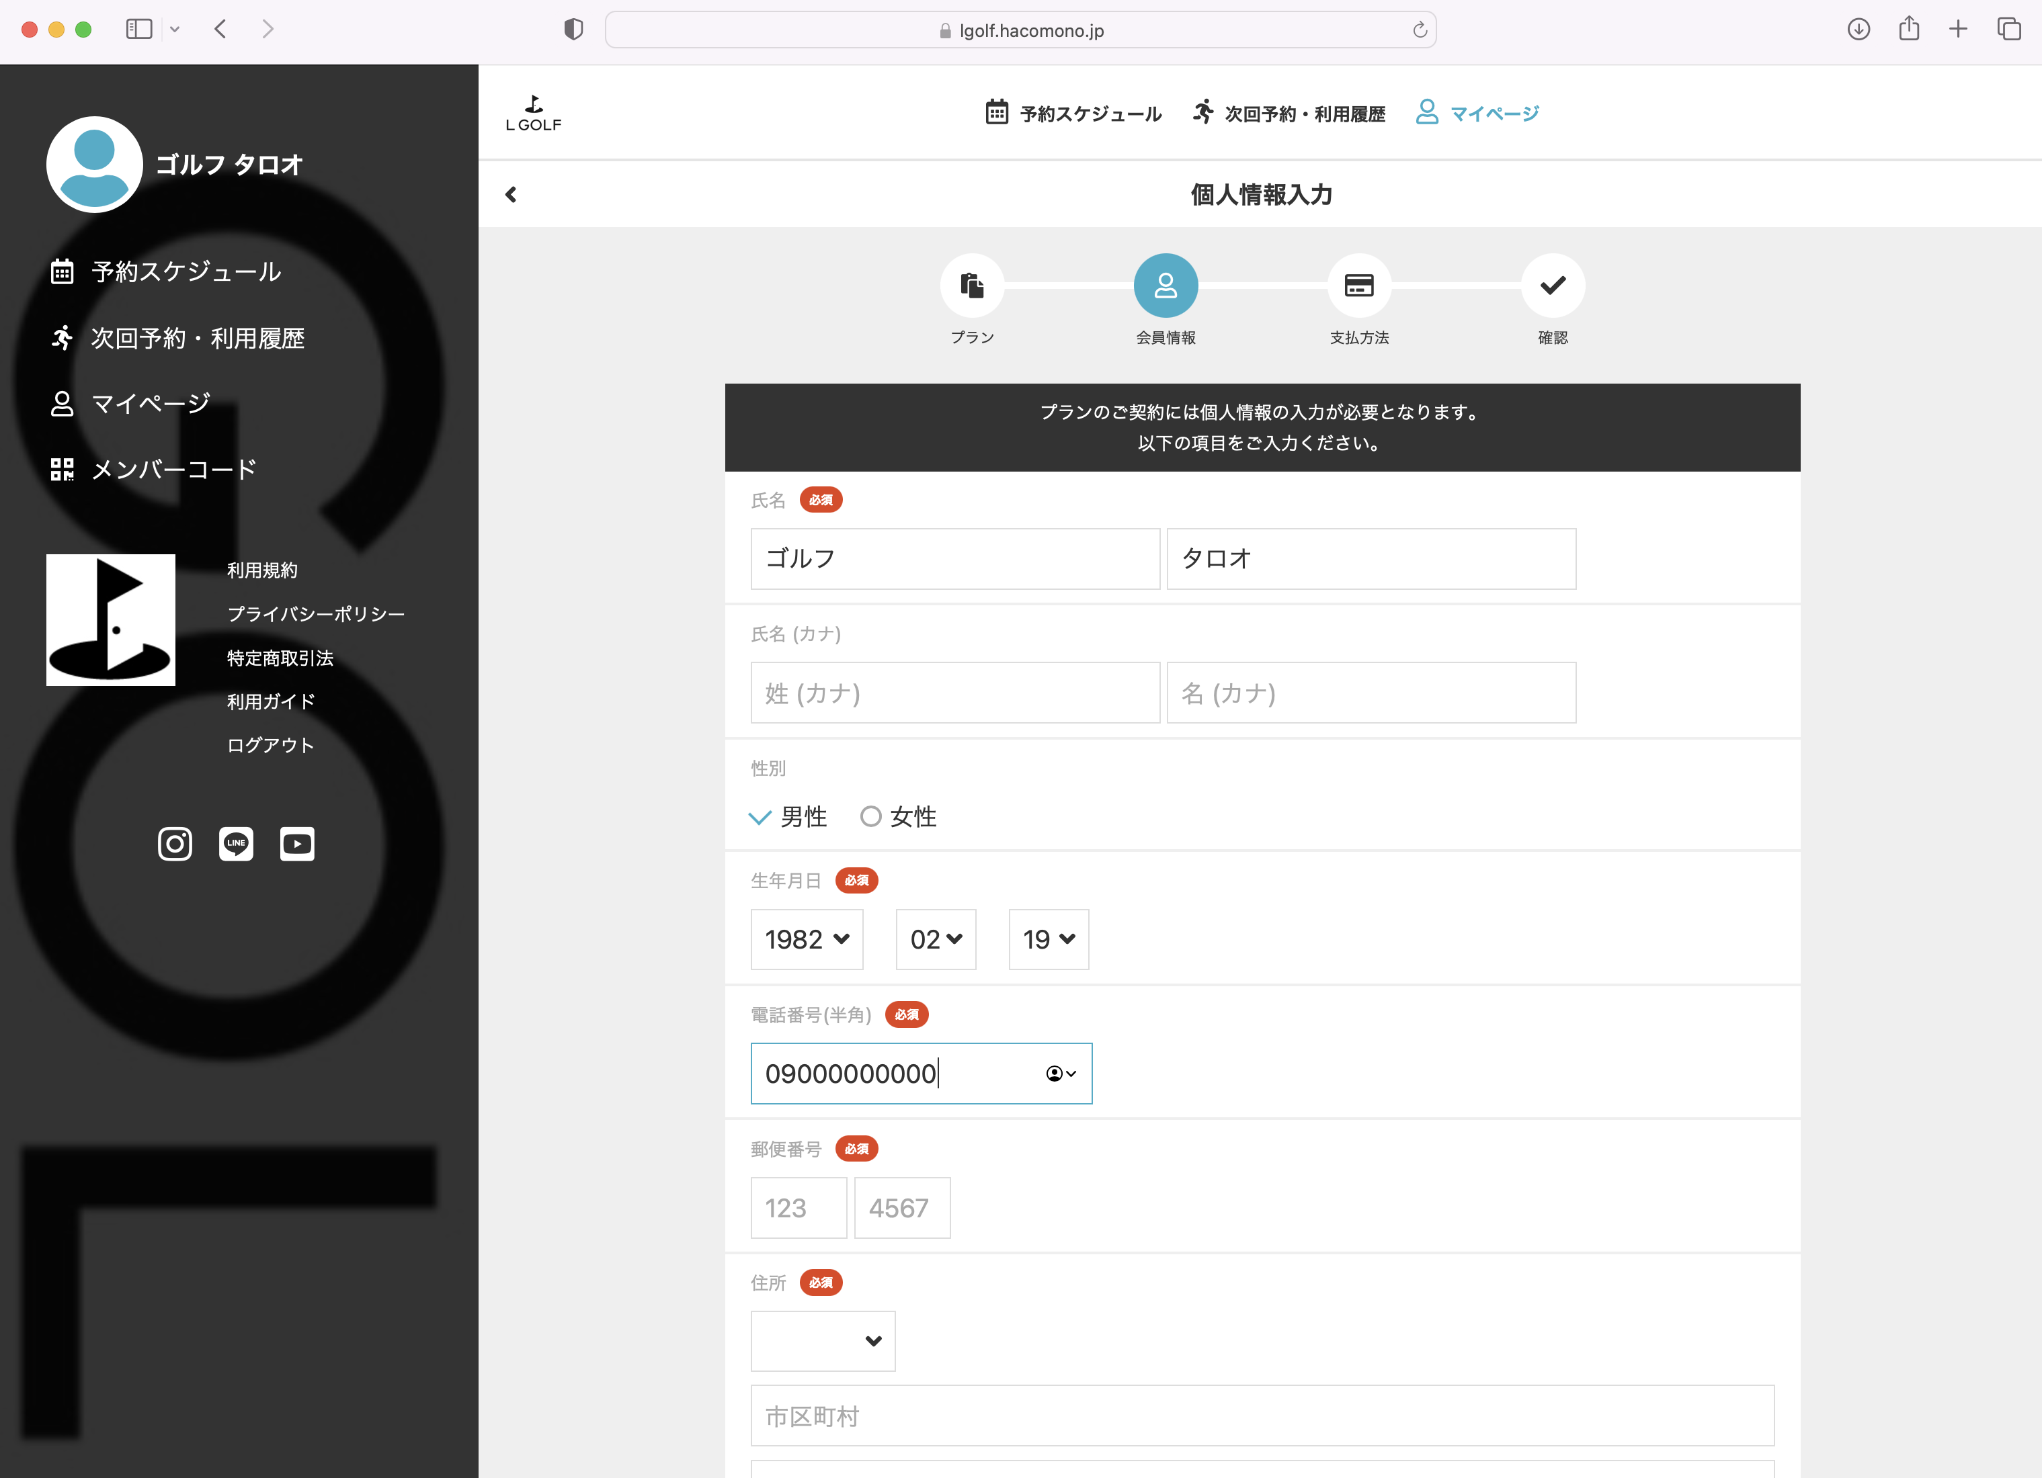Click the Instagram icon in sidebar
This screenshot has height=1478, width=2042.
[175, 843]
